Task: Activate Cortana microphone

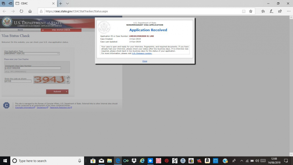Action: (x=80, y=161)
